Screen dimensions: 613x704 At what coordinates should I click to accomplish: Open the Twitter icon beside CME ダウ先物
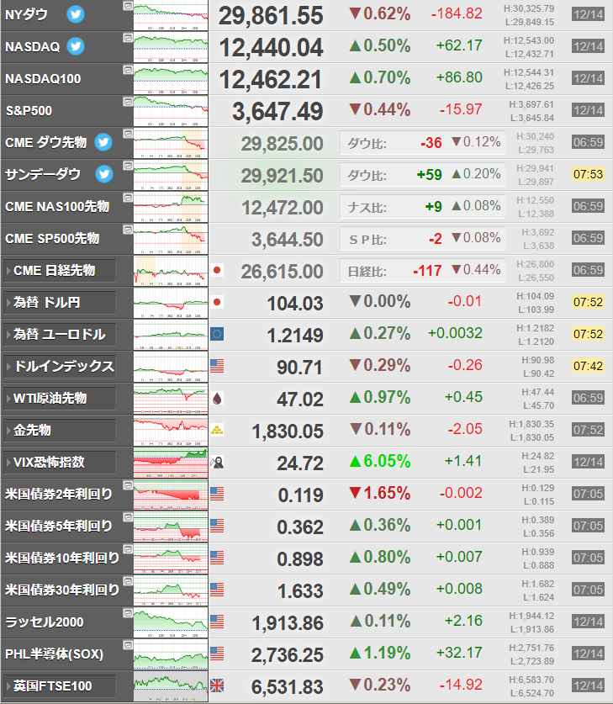tap(103, 142)
